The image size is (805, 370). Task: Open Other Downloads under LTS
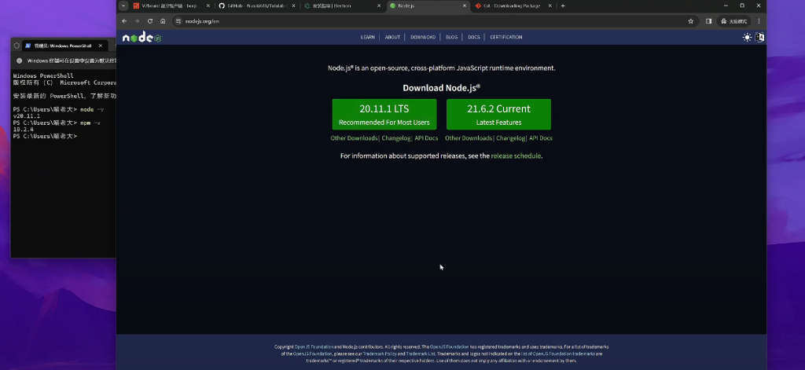pyautogui.click(x=355, y=138)
